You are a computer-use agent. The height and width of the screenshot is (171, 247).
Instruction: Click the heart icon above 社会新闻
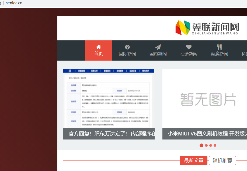click(x=189, y=47)
